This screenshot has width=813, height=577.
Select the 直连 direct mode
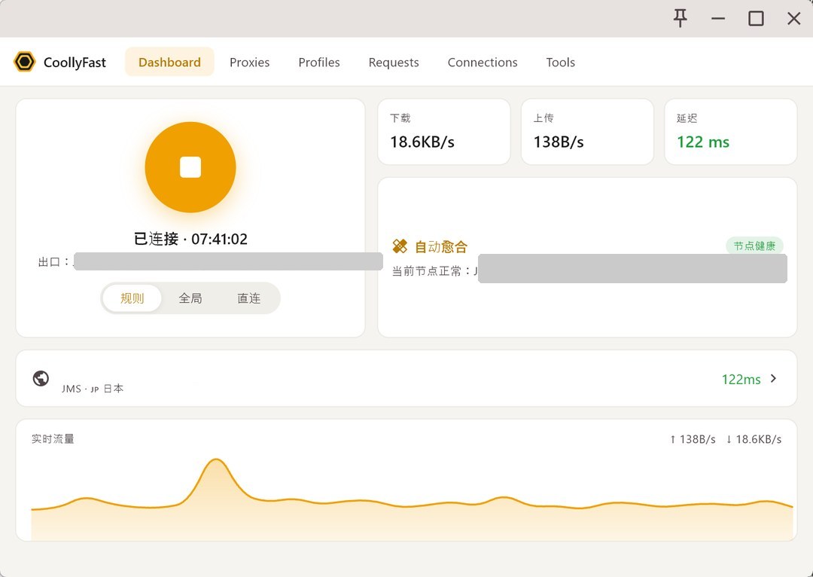tap(249, 298)
